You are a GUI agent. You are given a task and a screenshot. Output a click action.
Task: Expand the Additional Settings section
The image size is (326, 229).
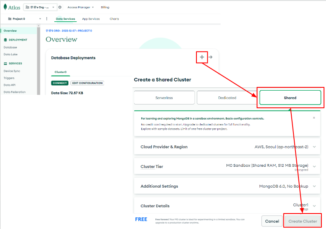coord(314,186)
